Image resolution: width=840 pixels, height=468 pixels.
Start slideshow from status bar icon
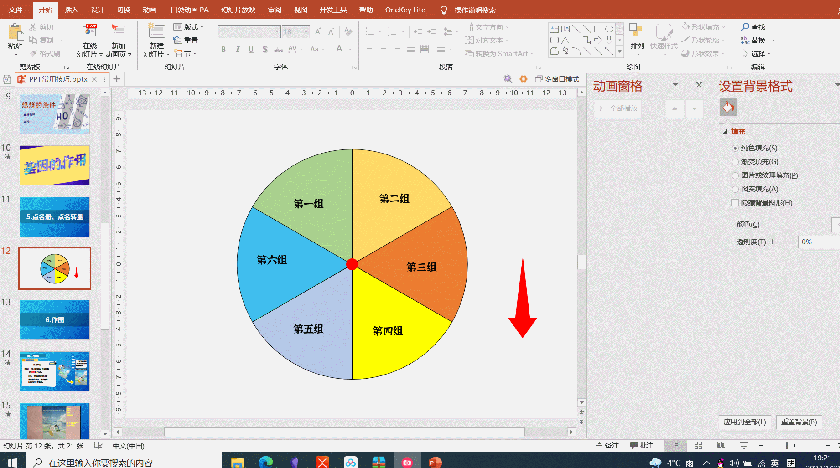(744, 446)
